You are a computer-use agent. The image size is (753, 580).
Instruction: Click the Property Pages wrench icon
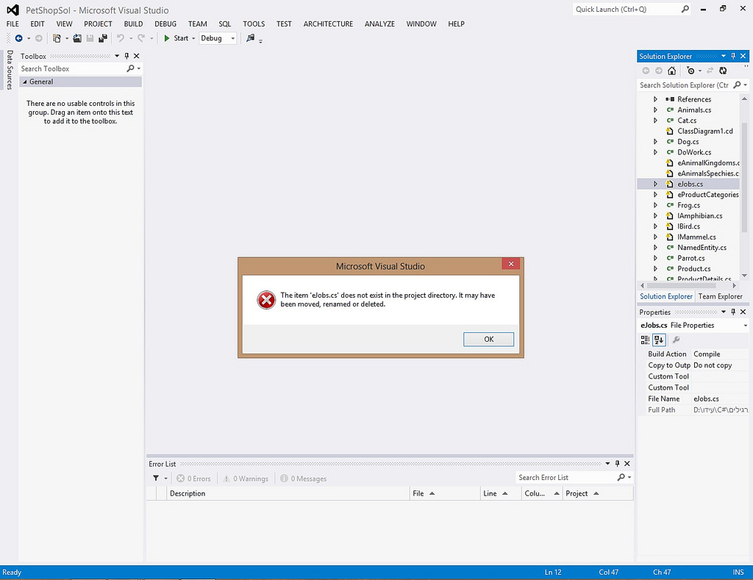677,340
